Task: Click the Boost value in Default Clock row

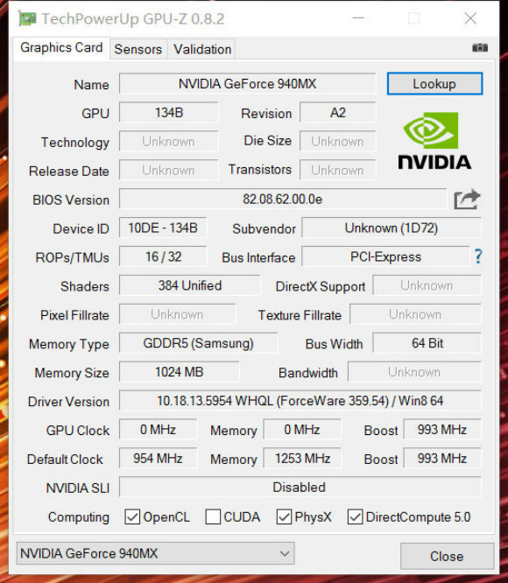Action: point(442,459)
